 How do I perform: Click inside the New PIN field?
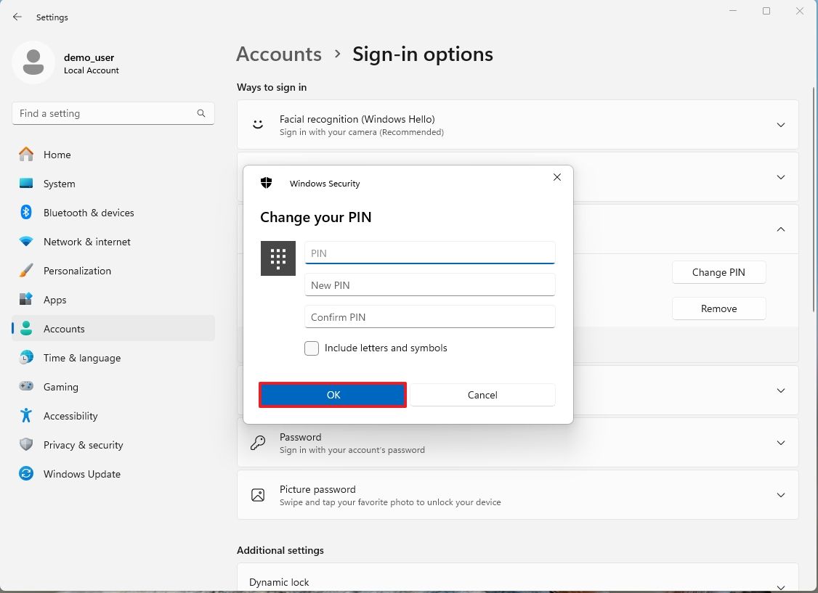[x=429, y=285]
